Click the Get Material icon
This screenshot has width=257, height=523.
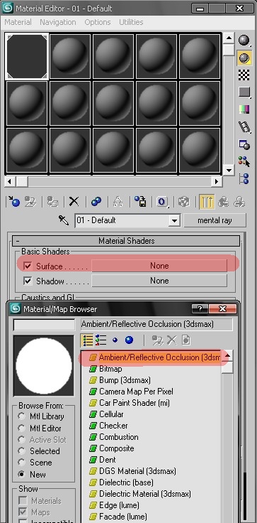(14, 202)
